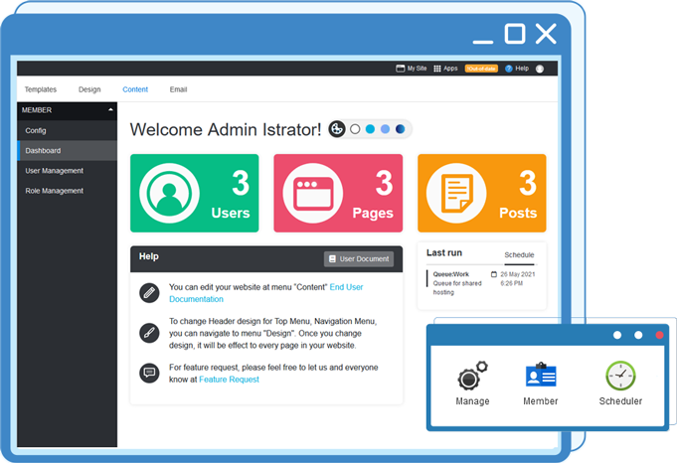Open the Member ID card icon
The width and height of the screenshot is (677, 463).
click(541, 375)
